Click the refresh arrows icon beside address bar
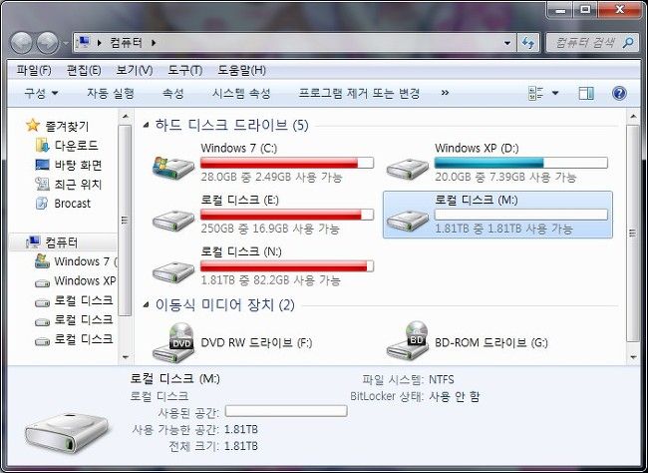 528,43
